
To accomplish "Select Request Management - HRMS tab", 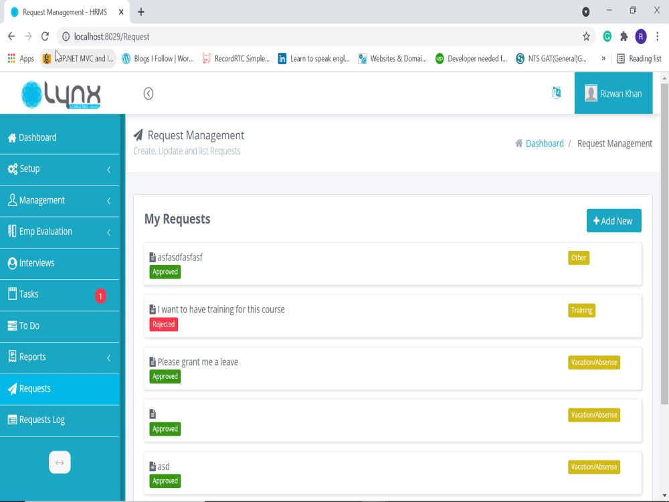I will coord(67,12).
